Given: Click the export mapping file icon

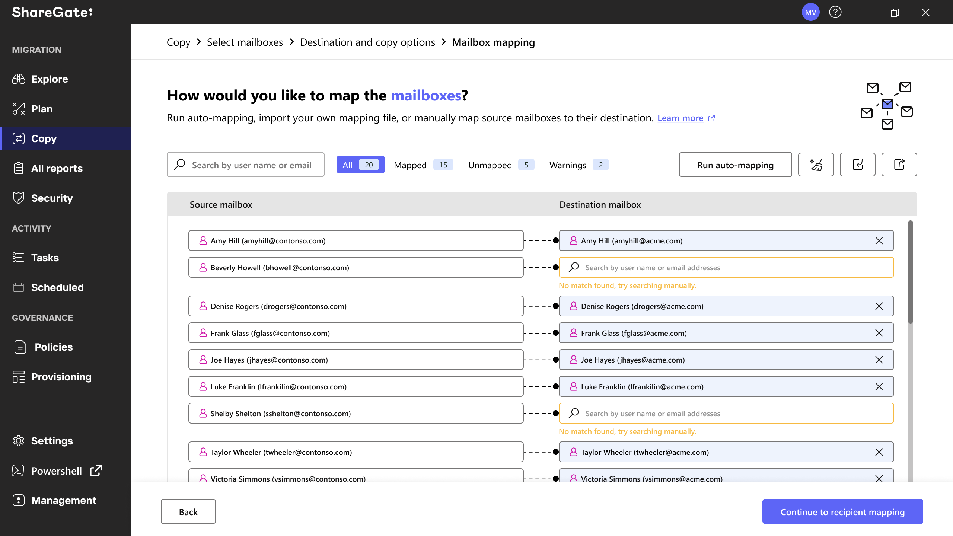Looking at the screenshot, I should (x=899, y=164).
